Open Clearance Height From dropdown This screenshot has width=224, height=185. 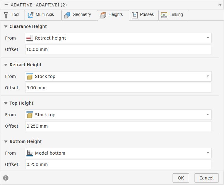click(118, 38)
